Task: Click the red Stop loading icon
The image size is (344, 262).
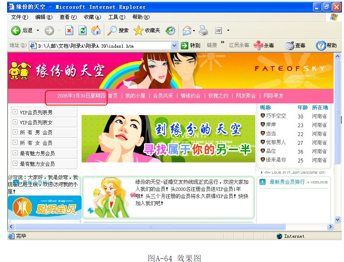Action: pos(69,31)
